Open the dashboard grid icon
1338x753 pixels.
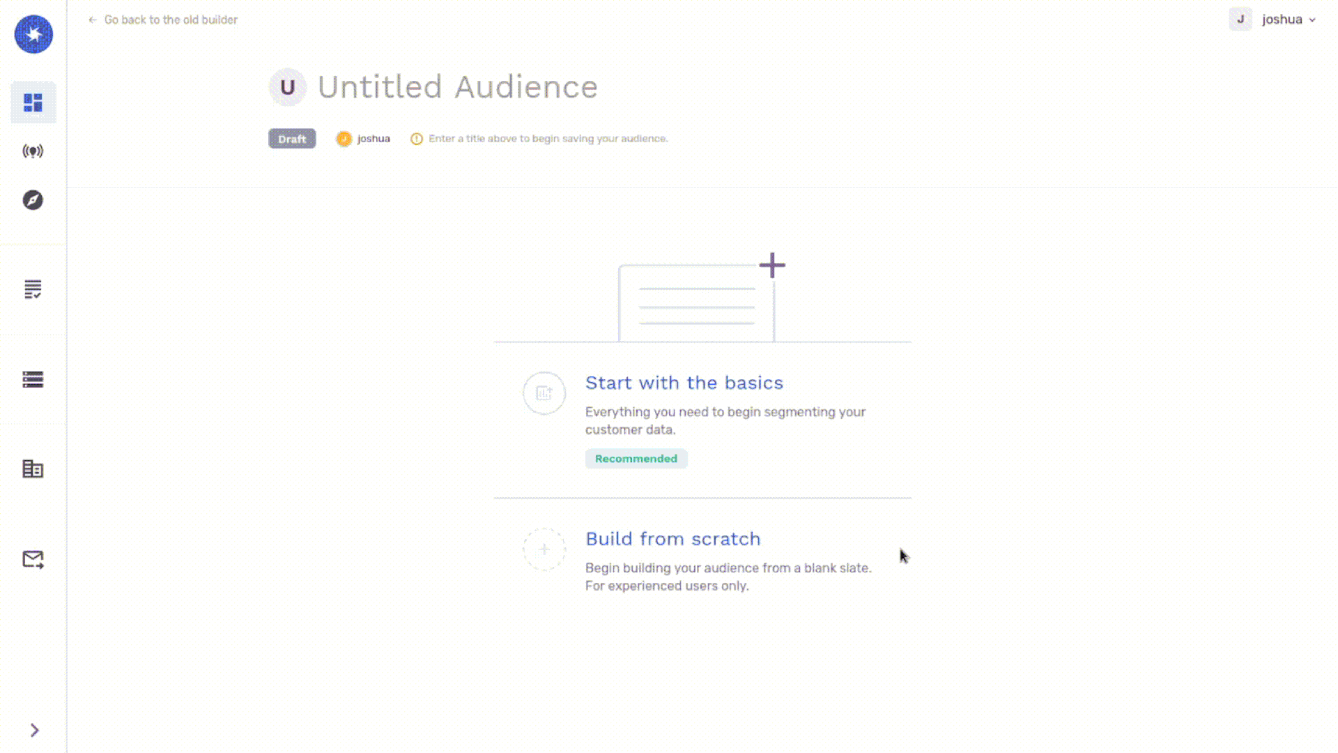pos(33,102)
